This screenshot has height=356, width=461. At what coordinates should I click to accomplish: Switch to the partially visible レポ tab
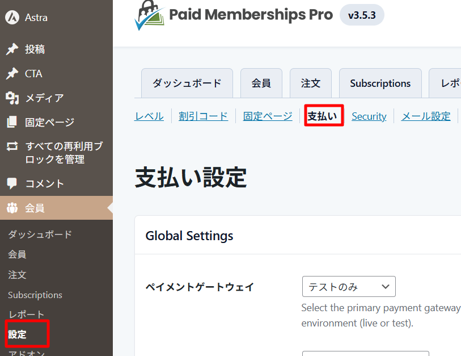pyautogui.click(x=445, y=83)
